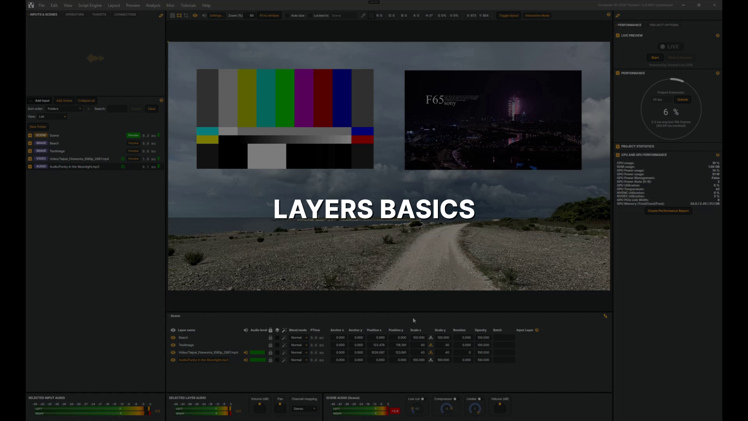This screenshot has width=748, height=421.
Task: Open the Stereo channel mapping dropdown
Action: [304, 409]
